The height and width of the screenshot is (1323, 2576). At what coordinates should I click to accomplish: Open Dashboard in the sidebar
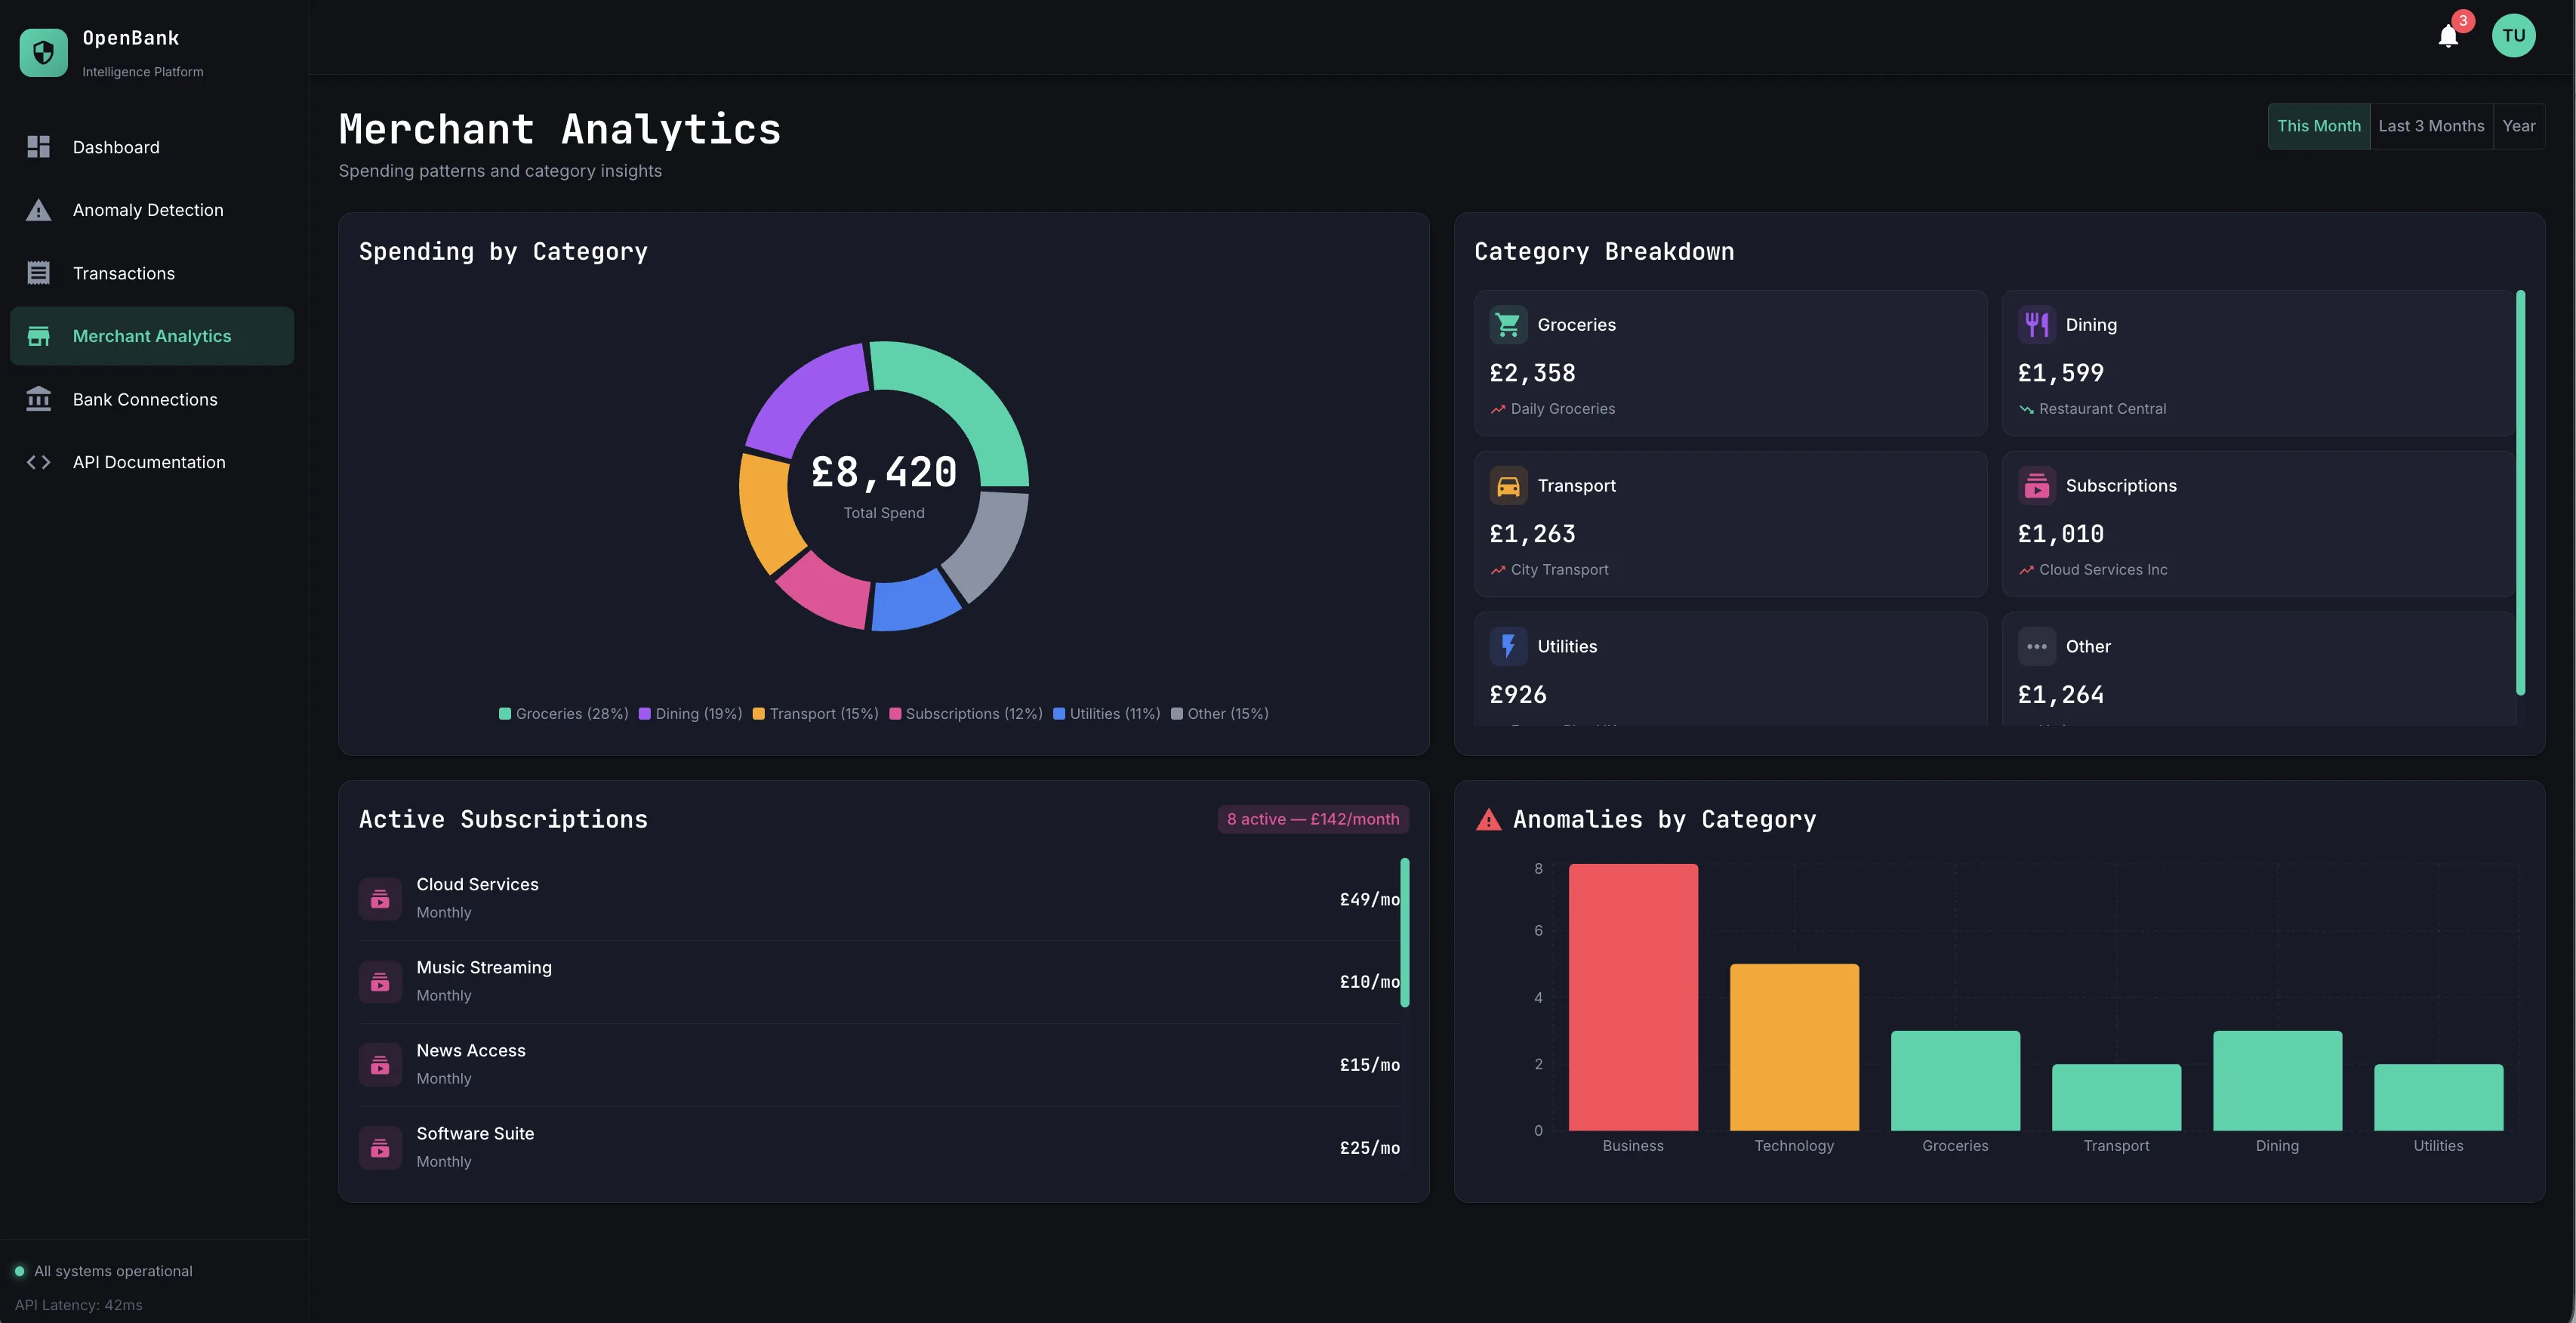(x=152, y=147)
